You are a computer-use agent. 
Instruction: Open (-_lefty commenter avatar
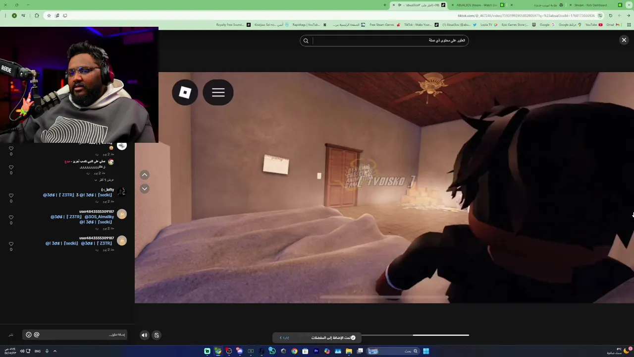[x=122, y=191]
